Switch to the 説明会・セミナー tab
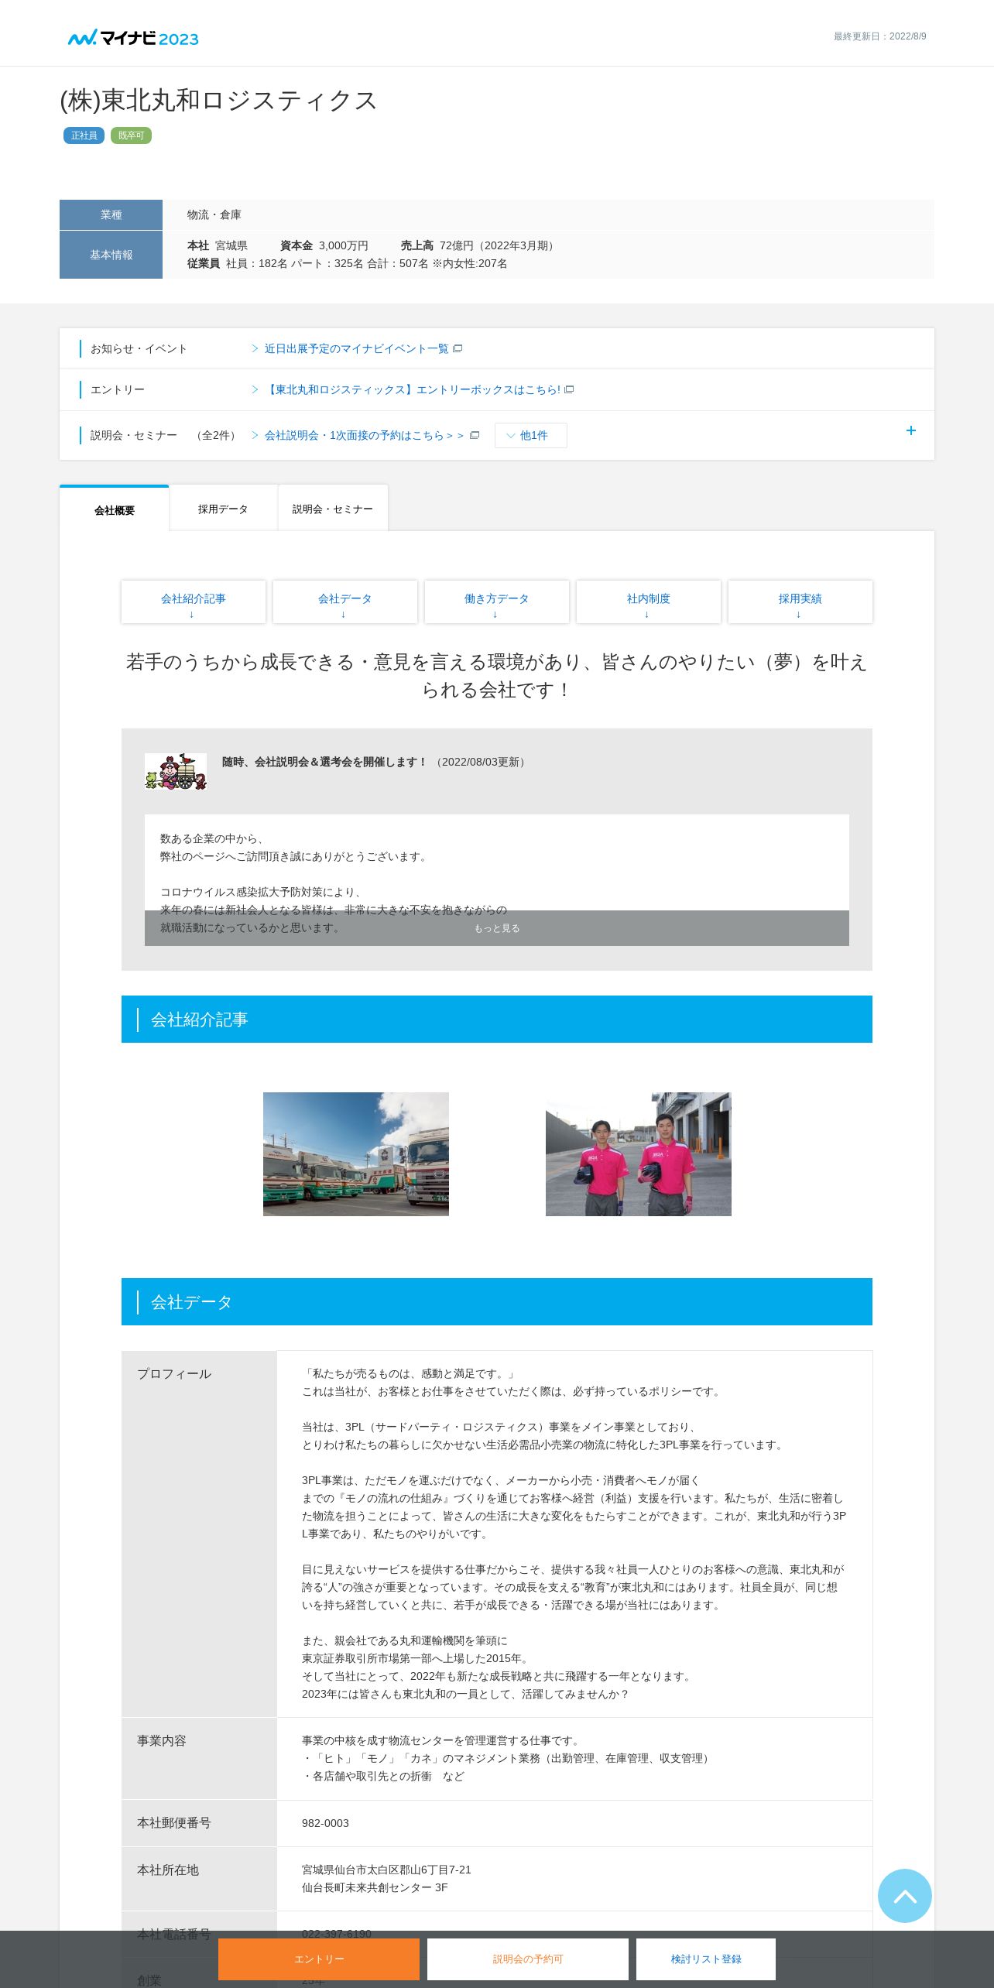 [333, 509]
